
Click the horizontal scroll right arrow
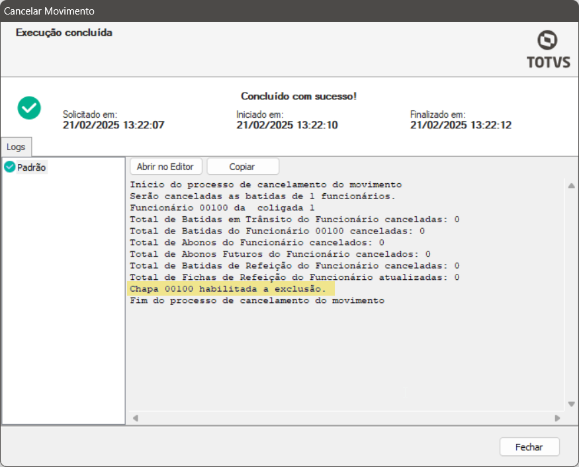pos(557,418)
